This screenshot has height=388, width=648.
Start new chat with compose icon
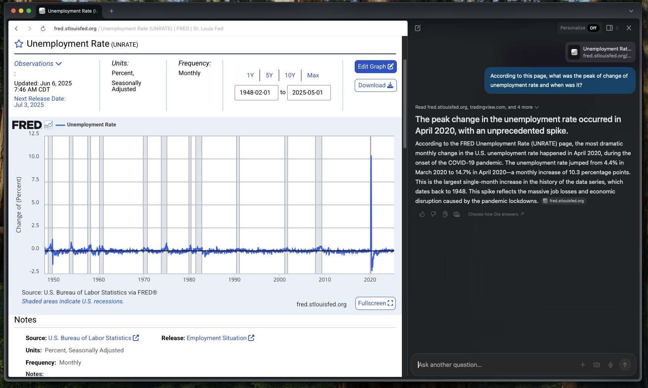(x=418, y=28)
